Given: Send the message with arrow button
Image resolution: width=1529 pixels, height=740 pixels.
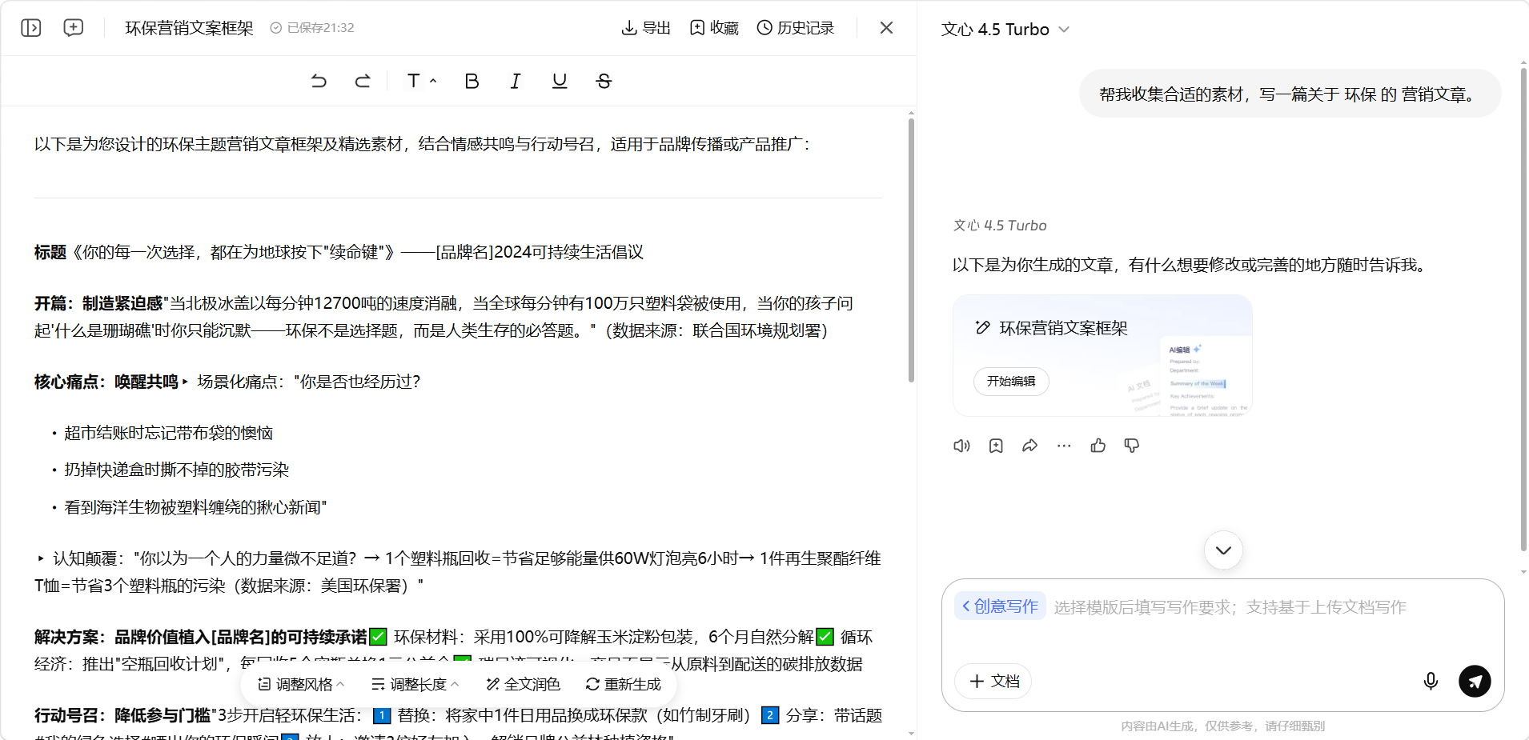Looking at the screenshot, I should [x=1475, y=682].
